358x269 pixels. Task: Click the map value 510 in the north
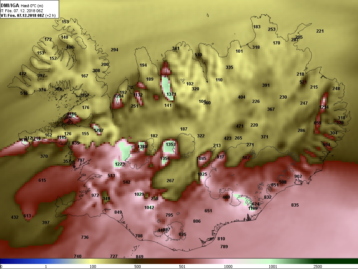point(198,55)
